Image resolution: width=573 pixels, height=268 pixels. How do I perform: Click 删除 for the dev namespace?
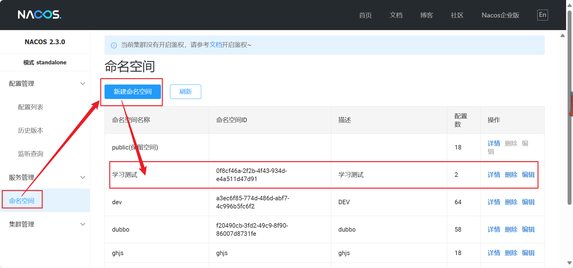tap(511, 202)
